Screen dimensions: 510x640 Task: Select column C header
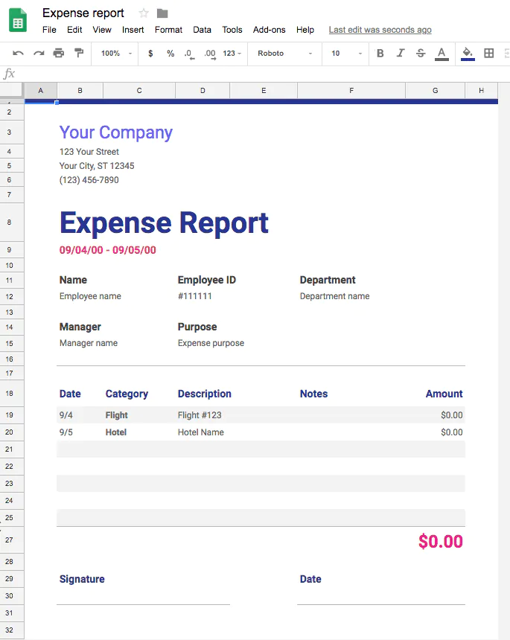(x=139, y=91)
